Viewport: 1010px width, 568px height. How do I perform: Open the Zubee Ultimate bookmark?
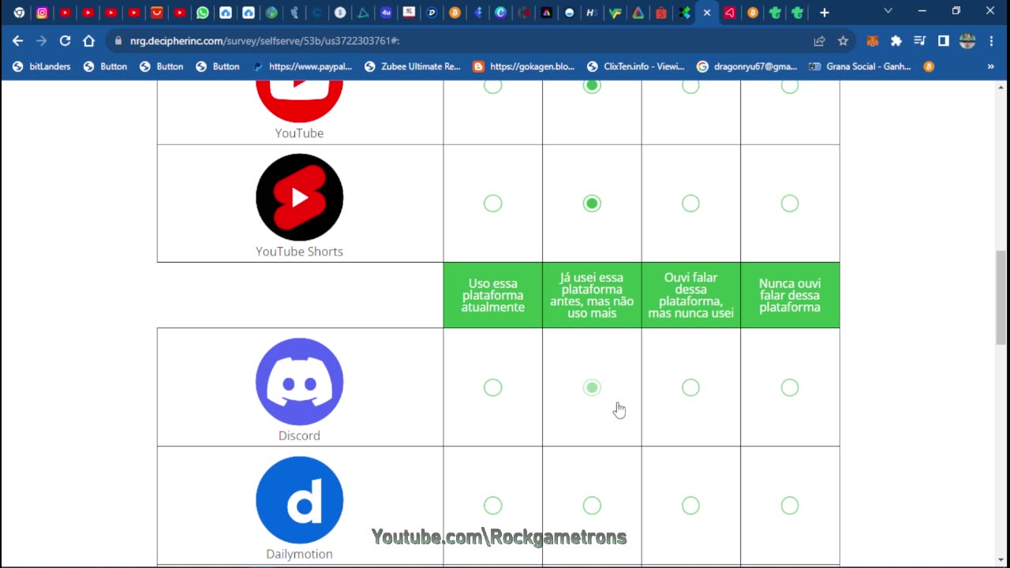coord(412,67)
